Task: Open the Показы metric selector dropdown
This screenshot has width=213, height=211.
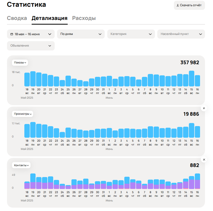Action: [x=20, y=63]
